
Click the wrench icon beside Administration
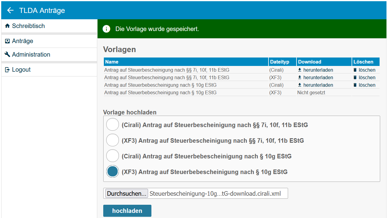7,54
